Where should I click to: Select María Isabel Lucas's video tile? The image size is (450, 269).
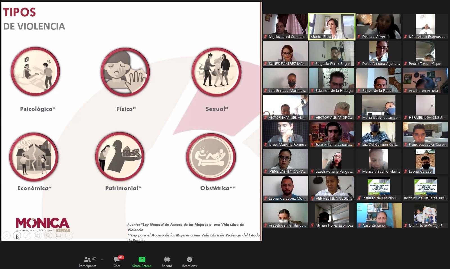coord(379,108)
